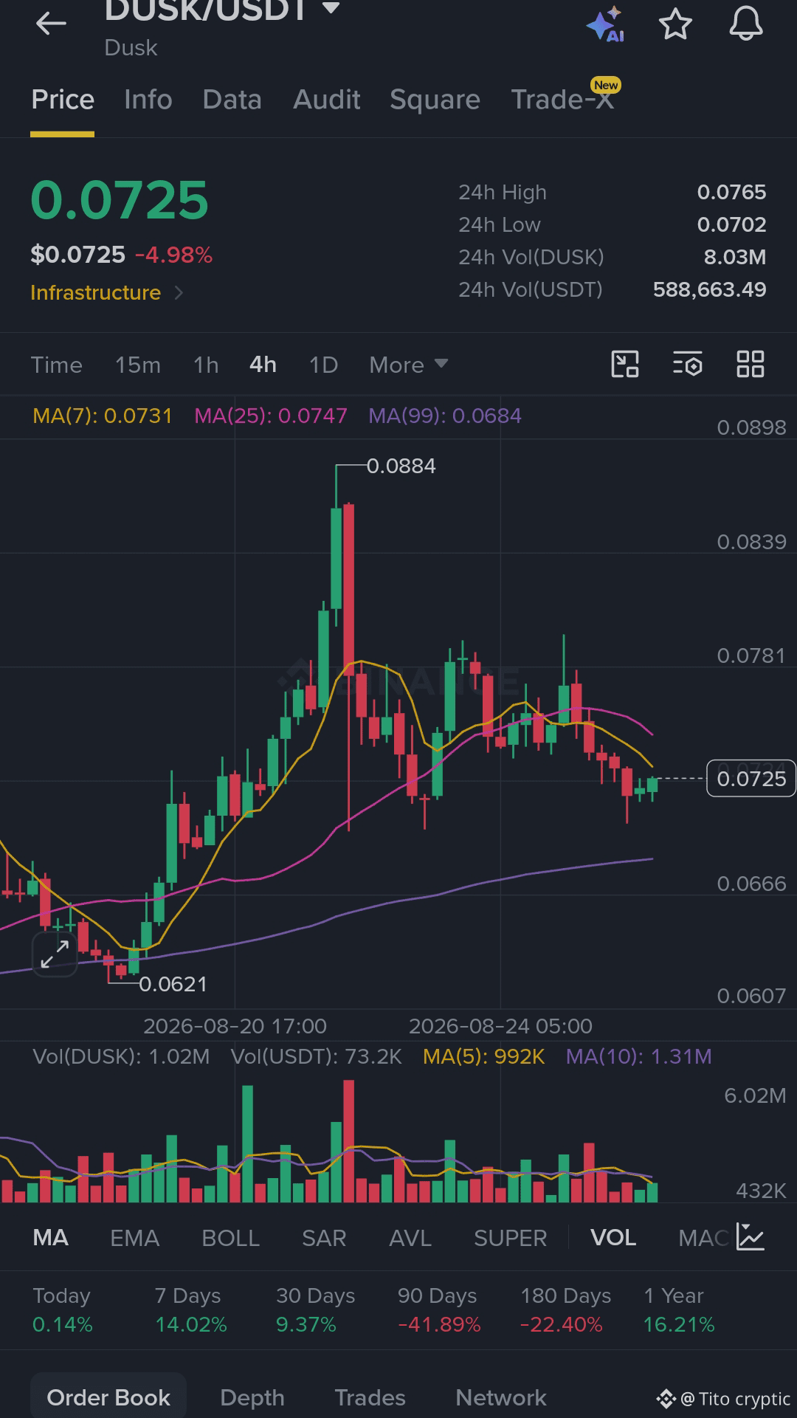Screen dimensions: 797x1418
Task: Open the Trades tab
Action: pyautogui.click(x=370, y=1397)
